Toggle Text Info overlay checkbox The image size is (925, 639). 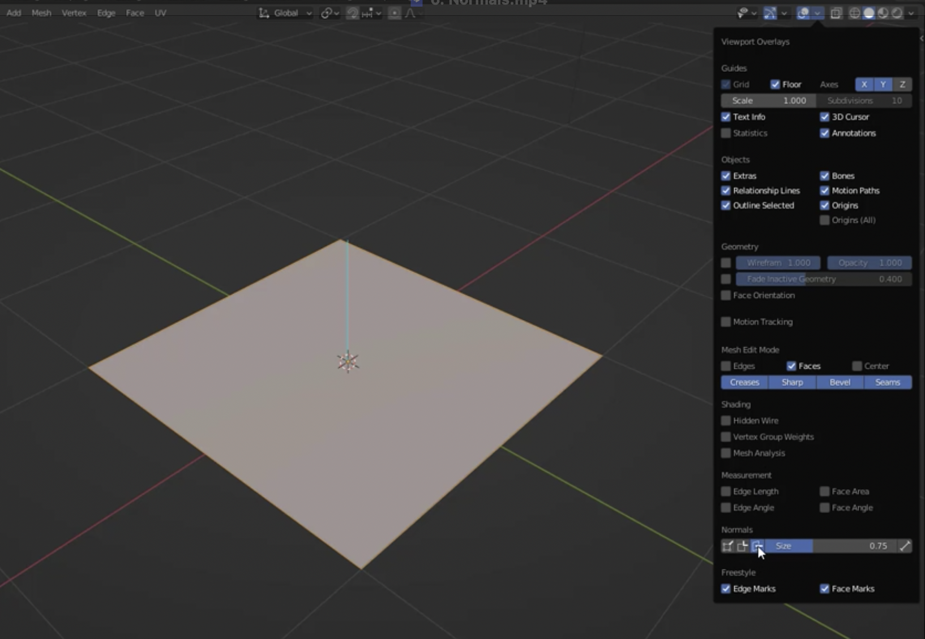tap(726, 116)
